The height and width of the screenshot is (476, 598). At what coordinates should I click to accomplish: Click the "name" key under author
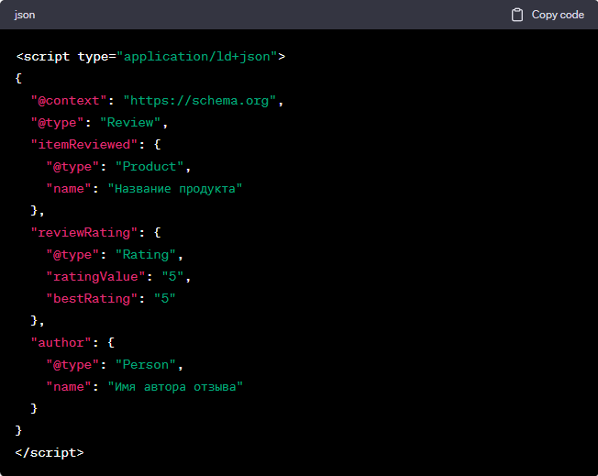[69, 387]
